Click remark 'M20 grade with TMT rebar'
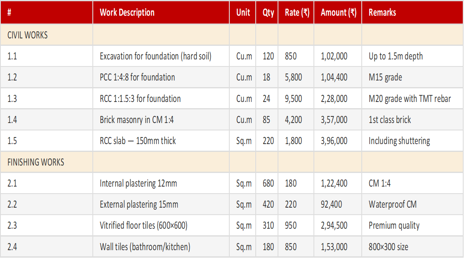The width and height of the screenshot is (464, 258). click(x=410, y=99)
